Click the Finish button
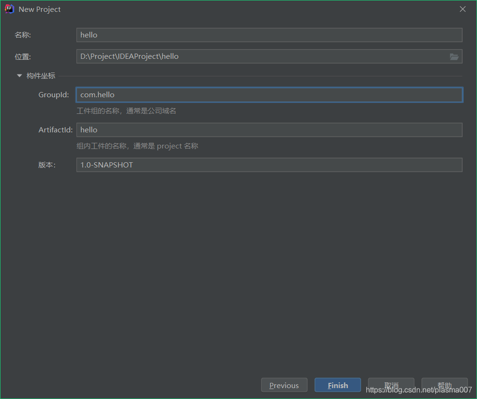This screenshot has height=399, width=477. 337,385
